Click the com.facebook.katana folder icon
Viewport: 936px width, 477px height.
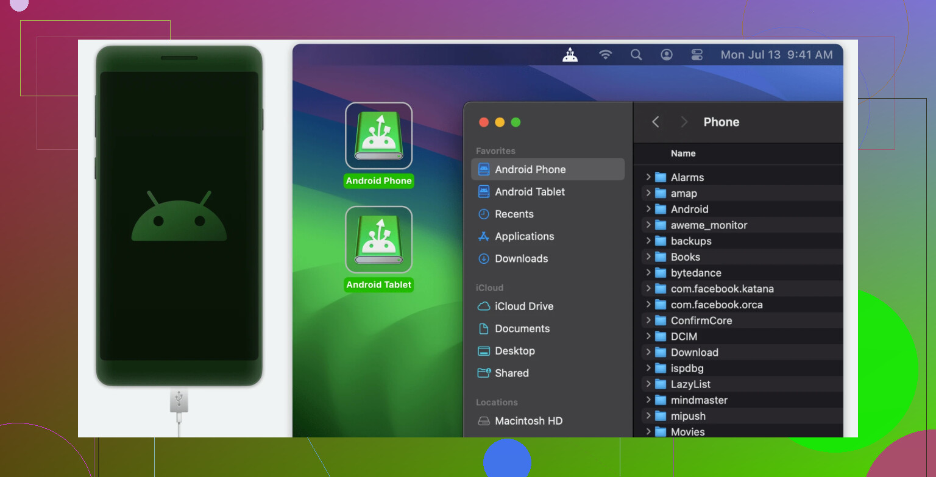[x=661, y=289]
